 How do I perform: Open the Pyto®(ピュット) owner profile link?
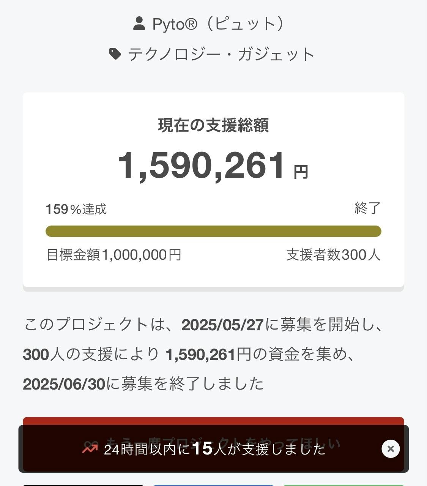(x=218, y=24)
